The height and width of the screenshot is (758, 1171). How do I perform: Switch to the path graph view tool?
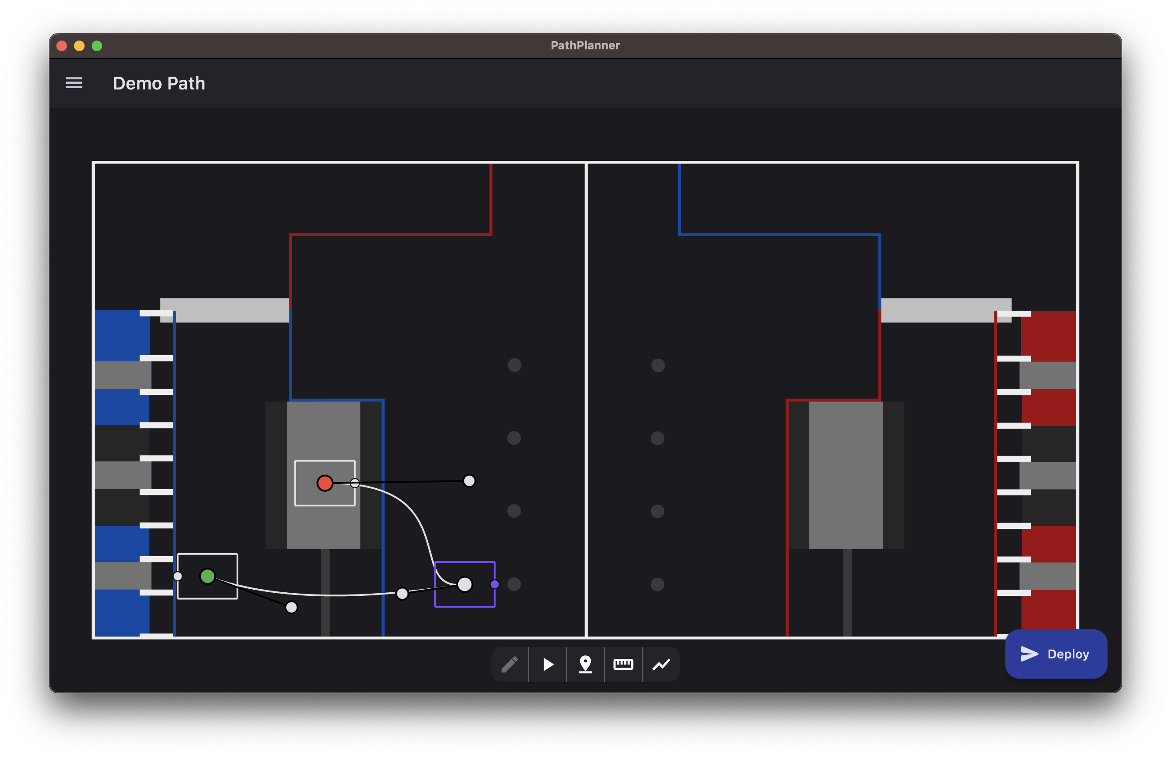[x=661, y=665]
